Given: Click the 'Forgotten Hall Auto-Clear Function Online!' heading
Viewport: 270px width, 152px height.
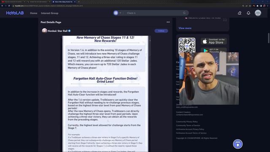Looking at the screenshot, I should click(x=105, y=80).
